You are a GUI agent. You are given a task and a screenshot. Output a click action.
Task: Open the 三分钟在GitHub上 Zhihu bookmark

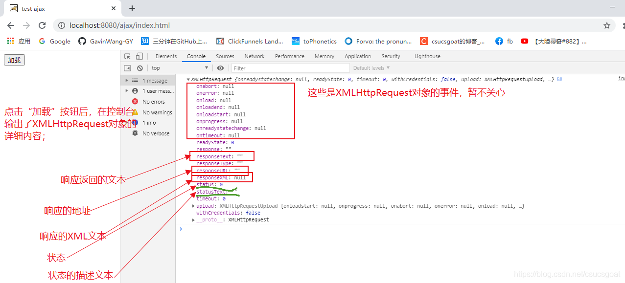tap(174, 41)
